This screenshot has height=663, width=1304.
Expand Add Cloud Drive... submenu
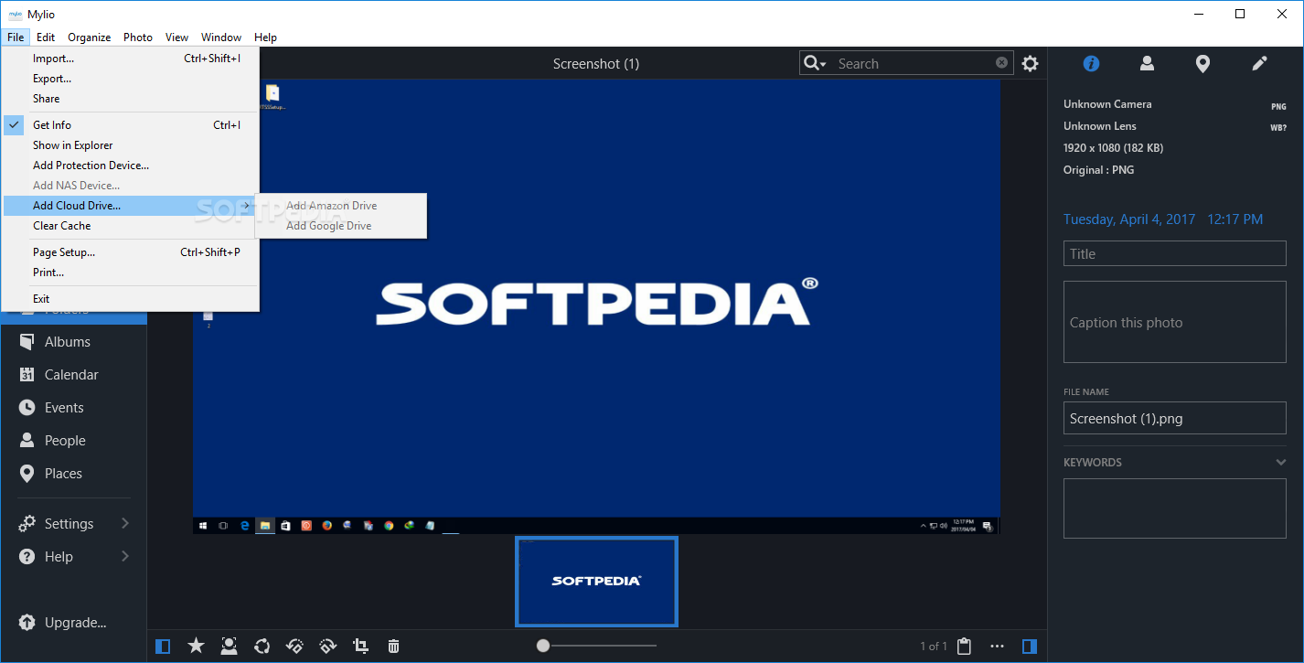(131, 206)
